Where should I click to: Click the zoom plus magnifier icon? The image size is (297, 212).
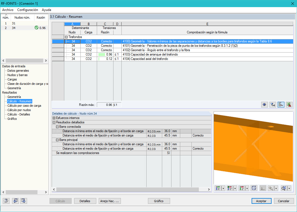tap(271, 188)
